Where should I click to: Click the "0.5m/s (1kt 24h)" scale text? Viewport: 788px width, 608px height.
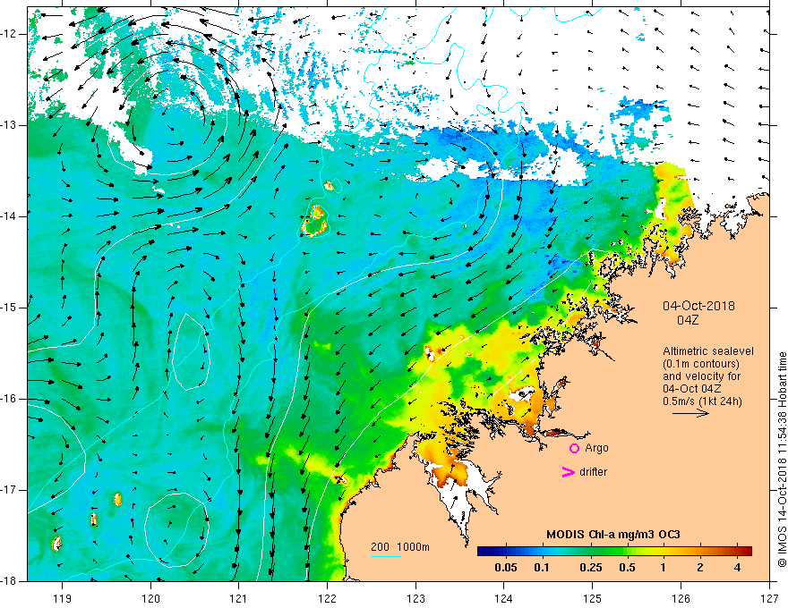702,401
